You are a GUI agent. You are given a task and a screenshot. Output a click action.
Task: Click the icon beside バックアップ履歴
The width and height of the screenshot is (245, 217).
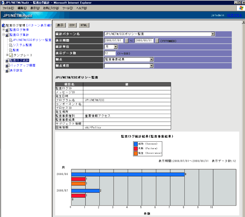(x=7, y=66)
